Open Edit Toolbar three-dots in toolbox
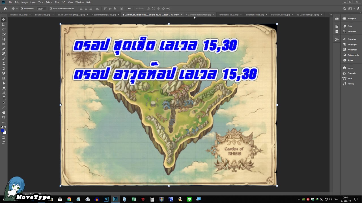The height and width of the screenshot is (203, 362). (x=4, y=122)
